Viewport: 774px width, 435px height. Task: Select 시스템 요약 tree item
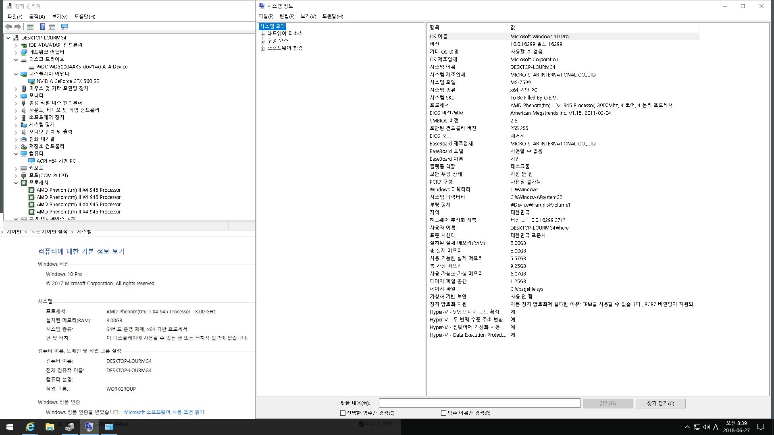click(272, 26)
